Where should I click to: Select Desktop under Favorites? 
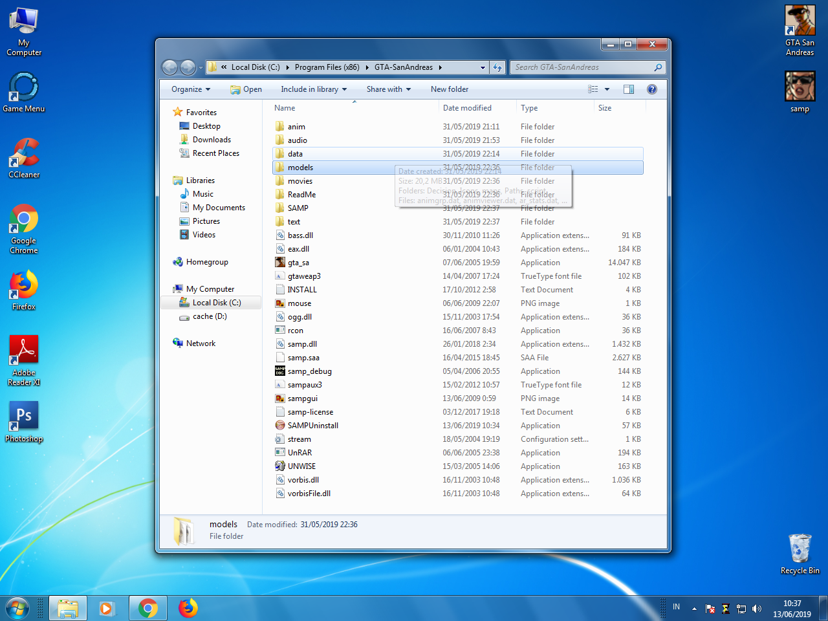206,126
